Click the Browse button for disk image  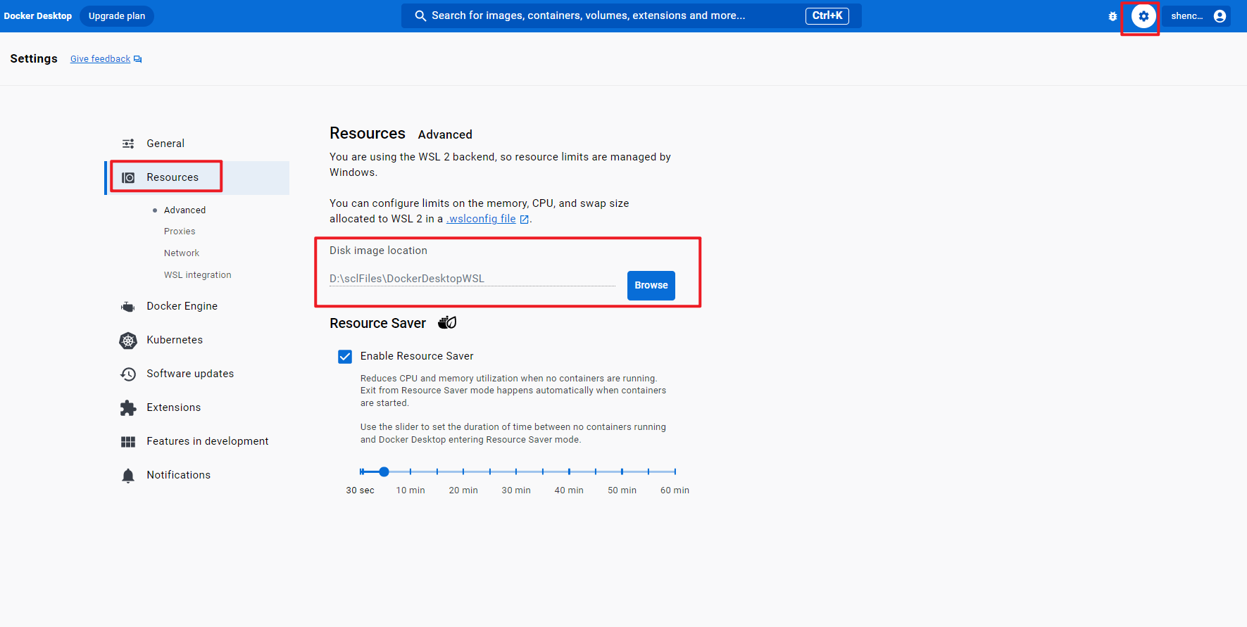coord(651,286)
